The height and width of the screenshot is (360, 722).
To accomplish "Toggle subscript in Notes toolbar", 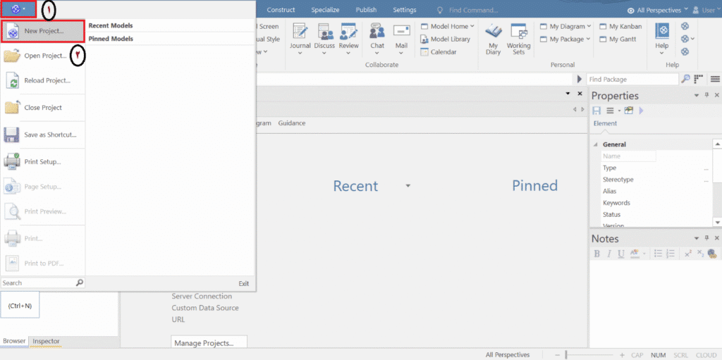I will tap(700, 254).
